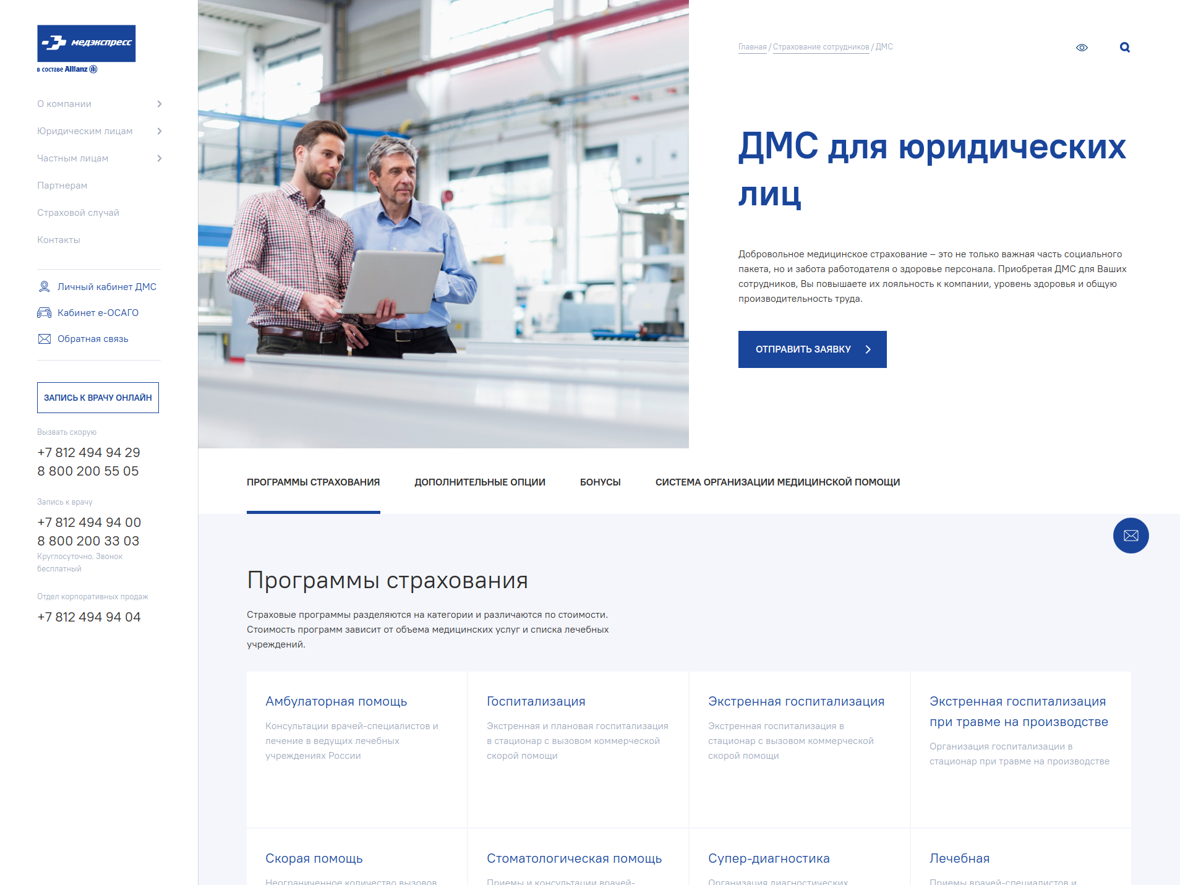This screenshot has width=1180, height=885.
Task: Expand the Юридическим лицам submenu arrow
Action: [x=160, y=131]
